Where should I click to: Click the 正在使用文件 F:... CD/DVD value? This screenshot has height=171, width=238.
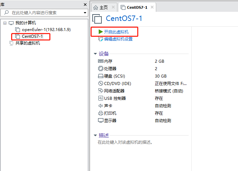171,83
